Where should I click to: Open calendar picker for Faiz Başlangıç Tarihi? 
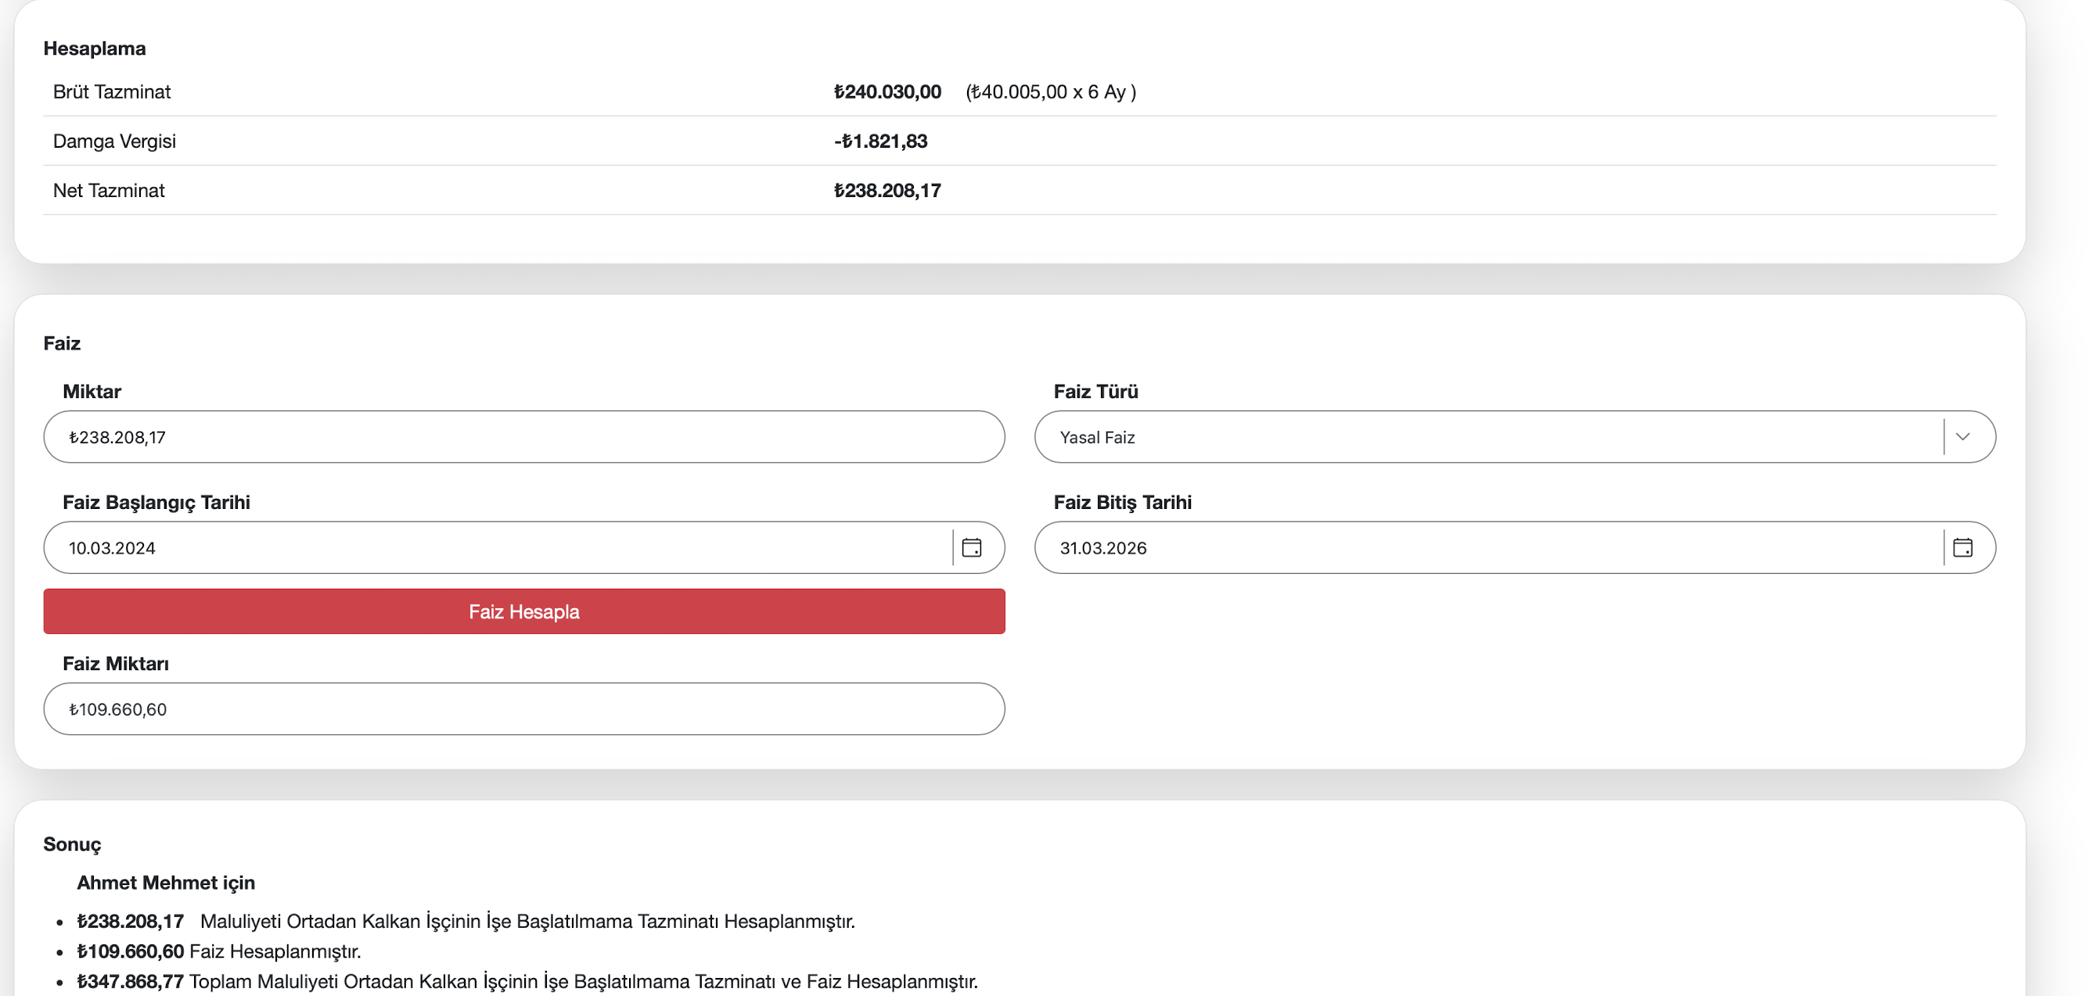pos(971,548)
